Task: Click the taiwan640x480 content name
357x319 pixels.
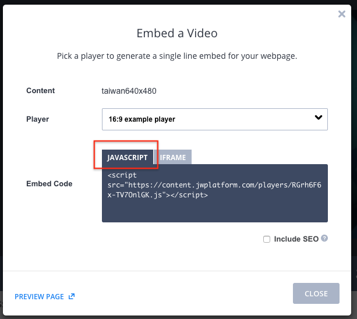Action: (x=129, y=91)
